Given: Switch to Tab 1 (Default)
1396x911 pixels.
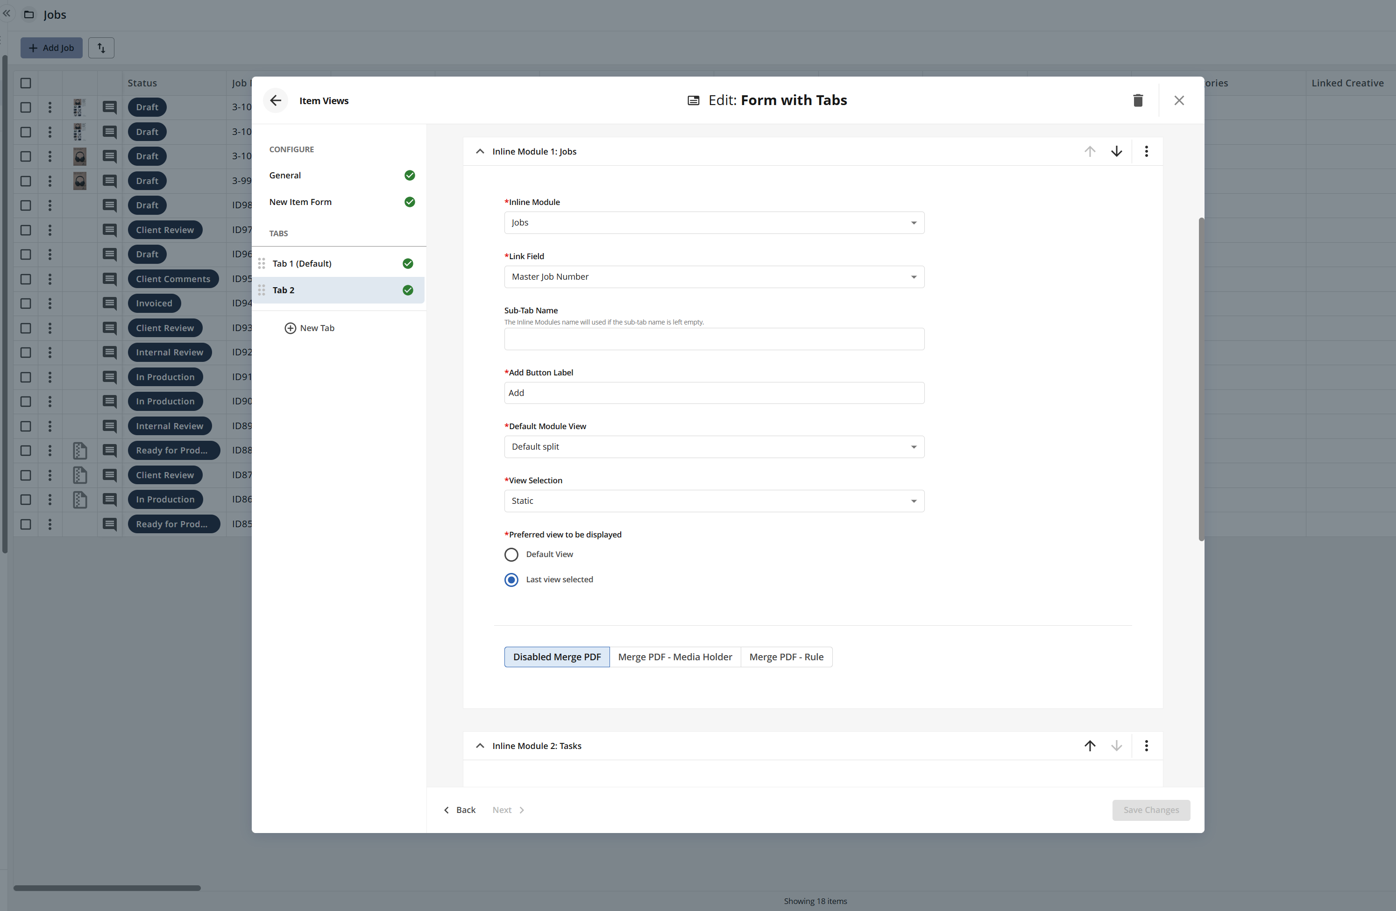Looking at the screenshot, I should coord(339,263).
